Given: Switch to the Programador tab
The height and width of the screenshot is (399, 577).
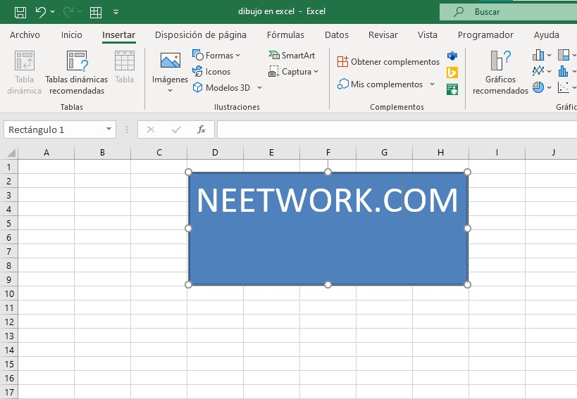Looking at the screenshot, I should tap(485, 35).
